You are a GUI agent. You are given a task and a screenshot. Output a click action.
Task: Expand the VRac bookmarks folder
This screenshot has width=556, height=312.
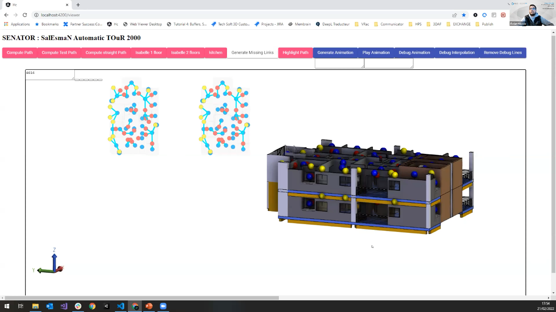(x=362, y=24)
